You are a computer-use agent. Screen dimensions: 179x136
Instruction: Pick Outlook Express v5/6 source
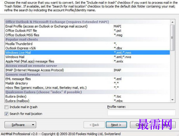(x=87, y=48)
